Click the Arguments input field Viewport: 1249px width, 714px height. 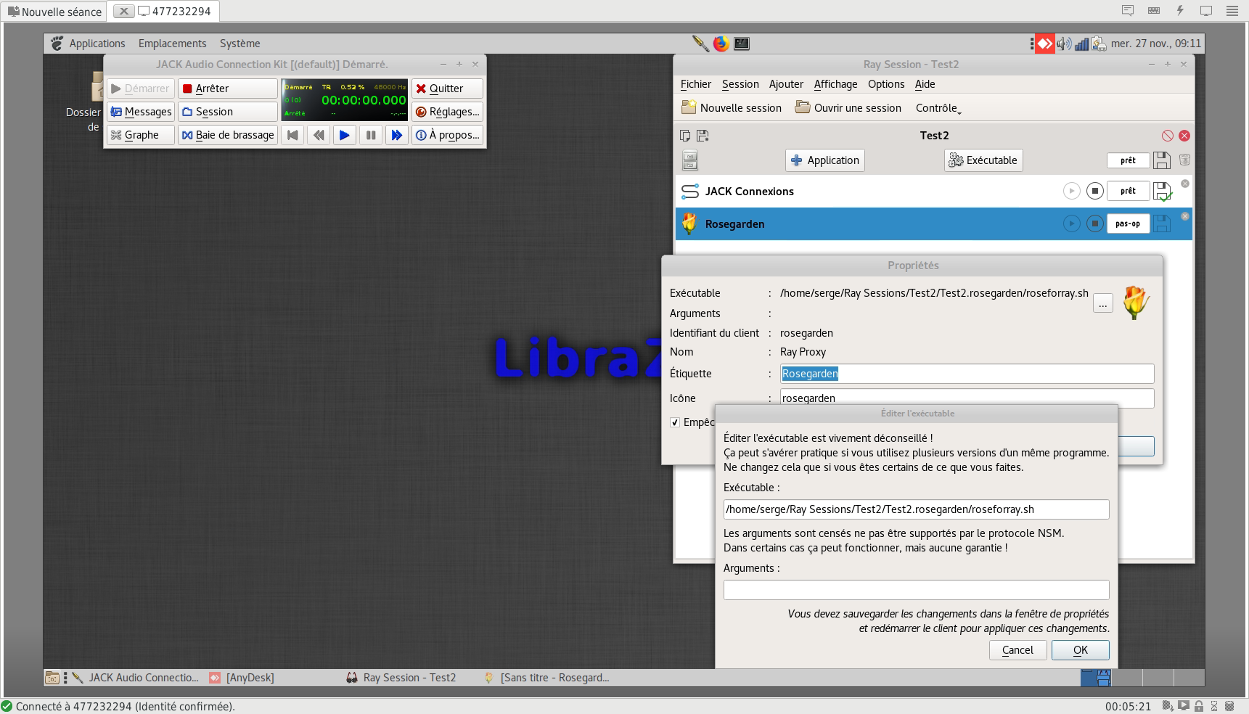click(916, 590)
